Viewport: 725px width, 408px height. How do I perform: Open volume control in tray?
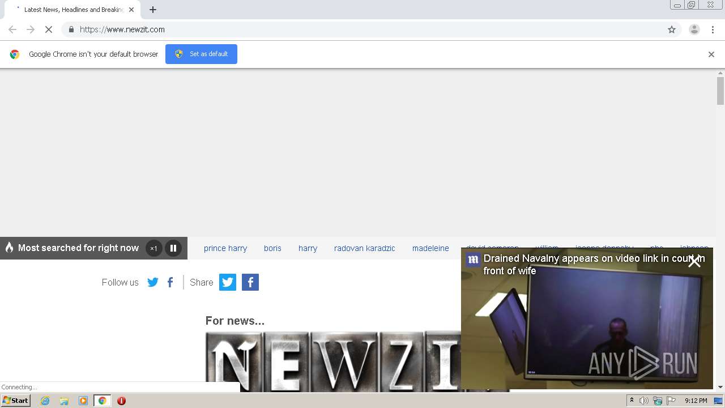coord(644,401)
